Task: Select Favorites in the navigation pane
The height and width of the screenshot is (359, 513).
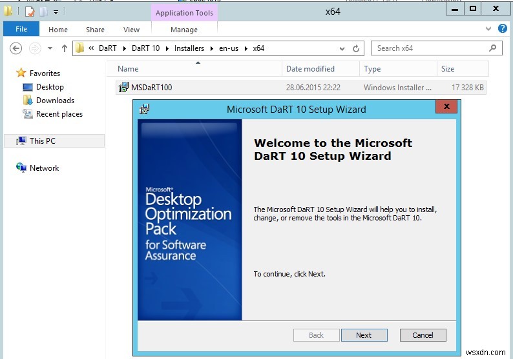Action: [45, 73]
